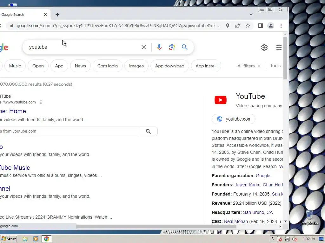Select the App install filter chip
Screen dimensions: 325x243
pos(206,66)
